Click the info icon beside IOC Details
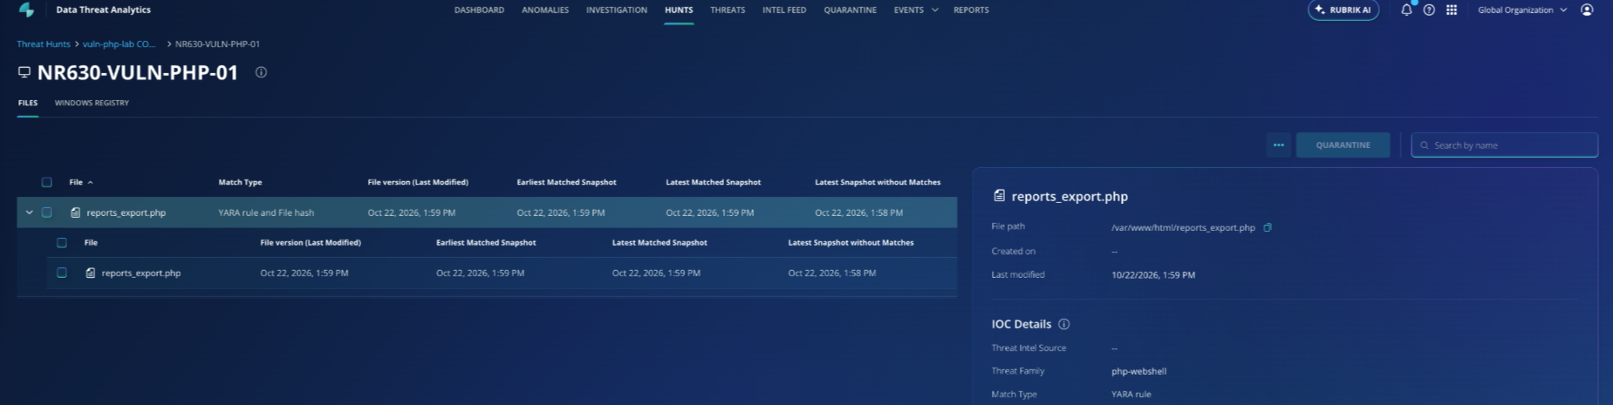Screen dimensions: 1613x405 pyautogui.click(x=1064, y=324)
